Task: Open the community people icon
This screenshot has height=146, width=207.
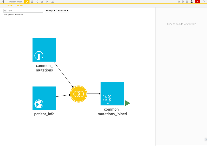Action: tap(187, 2)
